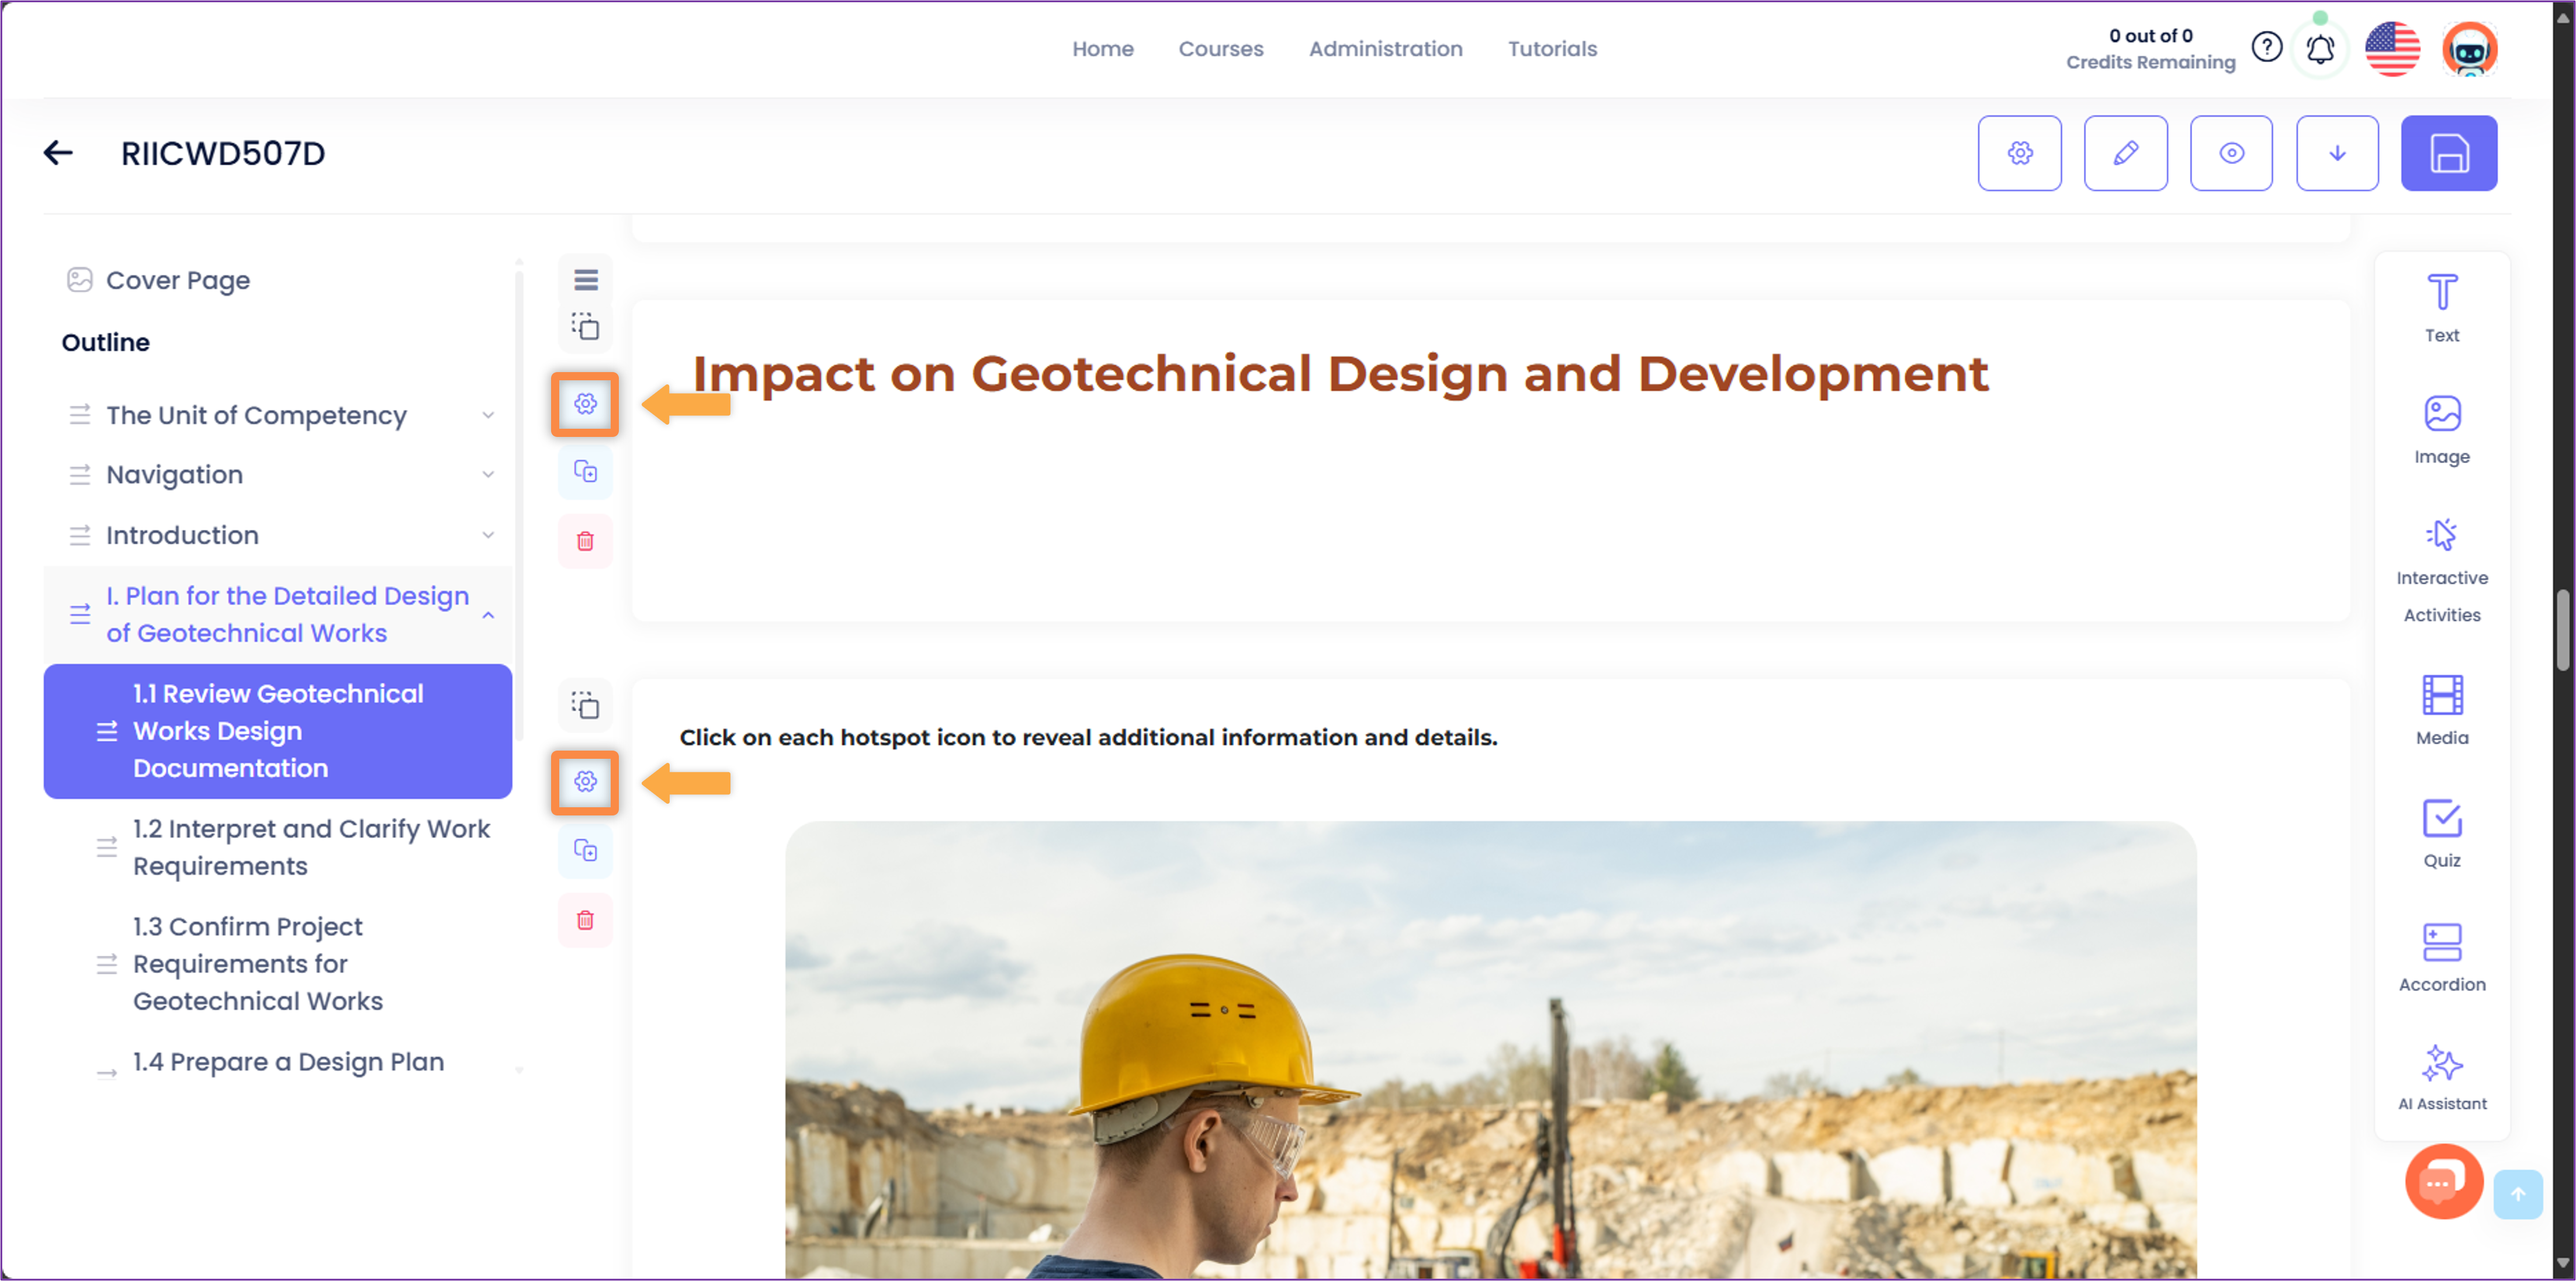The height and width of the screenshot is (1281, 2576).
Task: Open settings gear beside the heading block
Action: coord(585,404)
